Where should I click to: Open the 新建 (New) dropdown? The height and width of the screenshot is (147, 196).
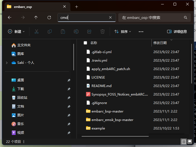(16, 32)
